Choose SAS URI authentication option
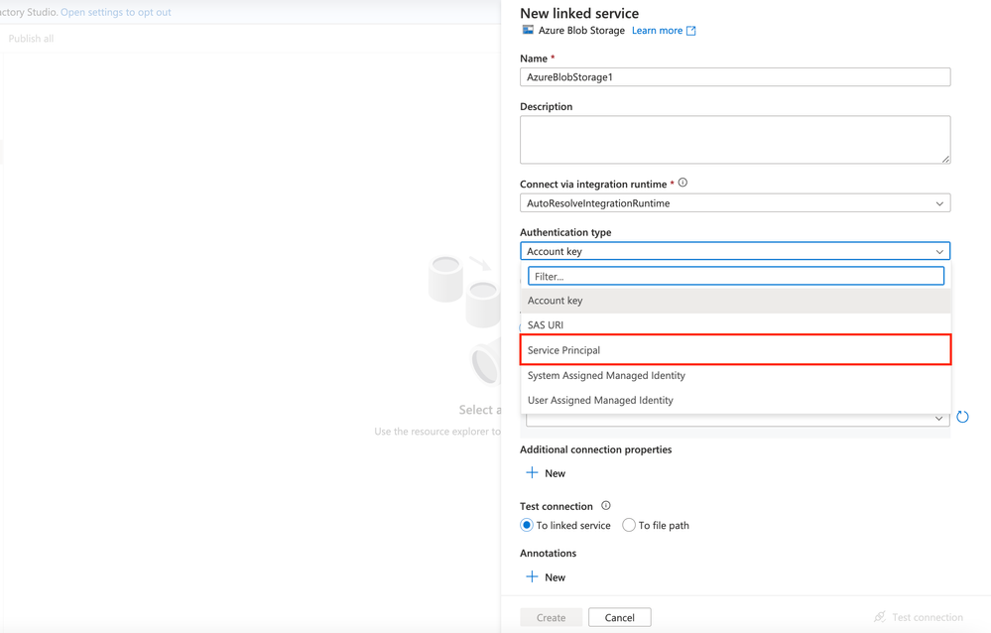This screenshot has width=991, height=633. [735, 325]
